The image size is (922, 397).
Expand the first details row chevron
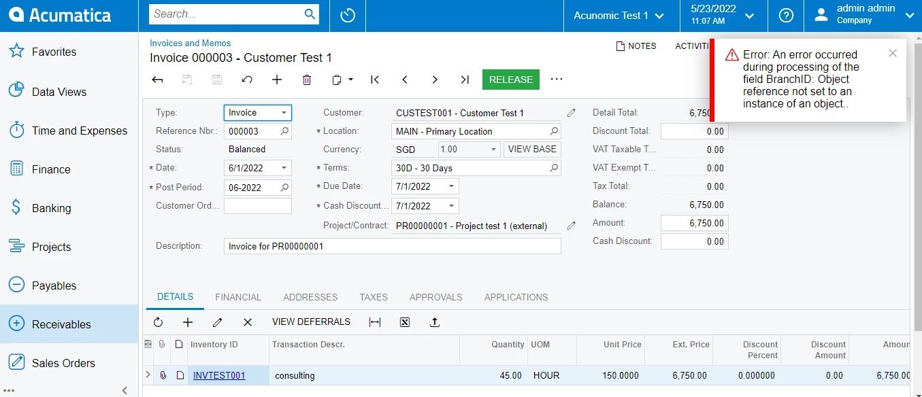[x=148, y=375]
